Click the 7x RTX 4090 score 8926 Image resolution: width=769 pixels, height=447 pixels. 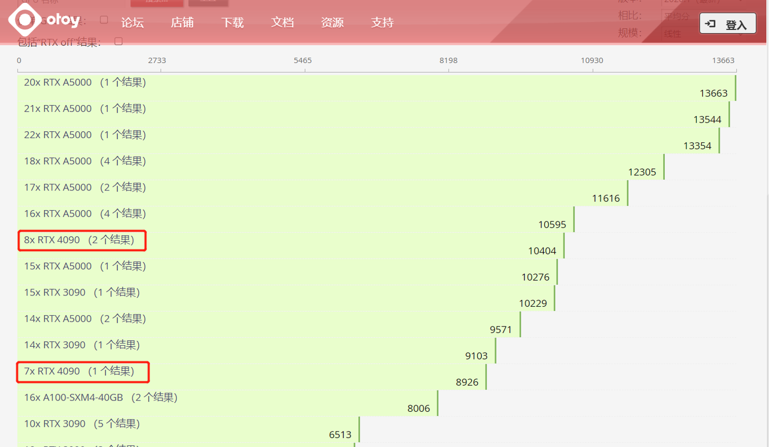click(x=467, y=382)
